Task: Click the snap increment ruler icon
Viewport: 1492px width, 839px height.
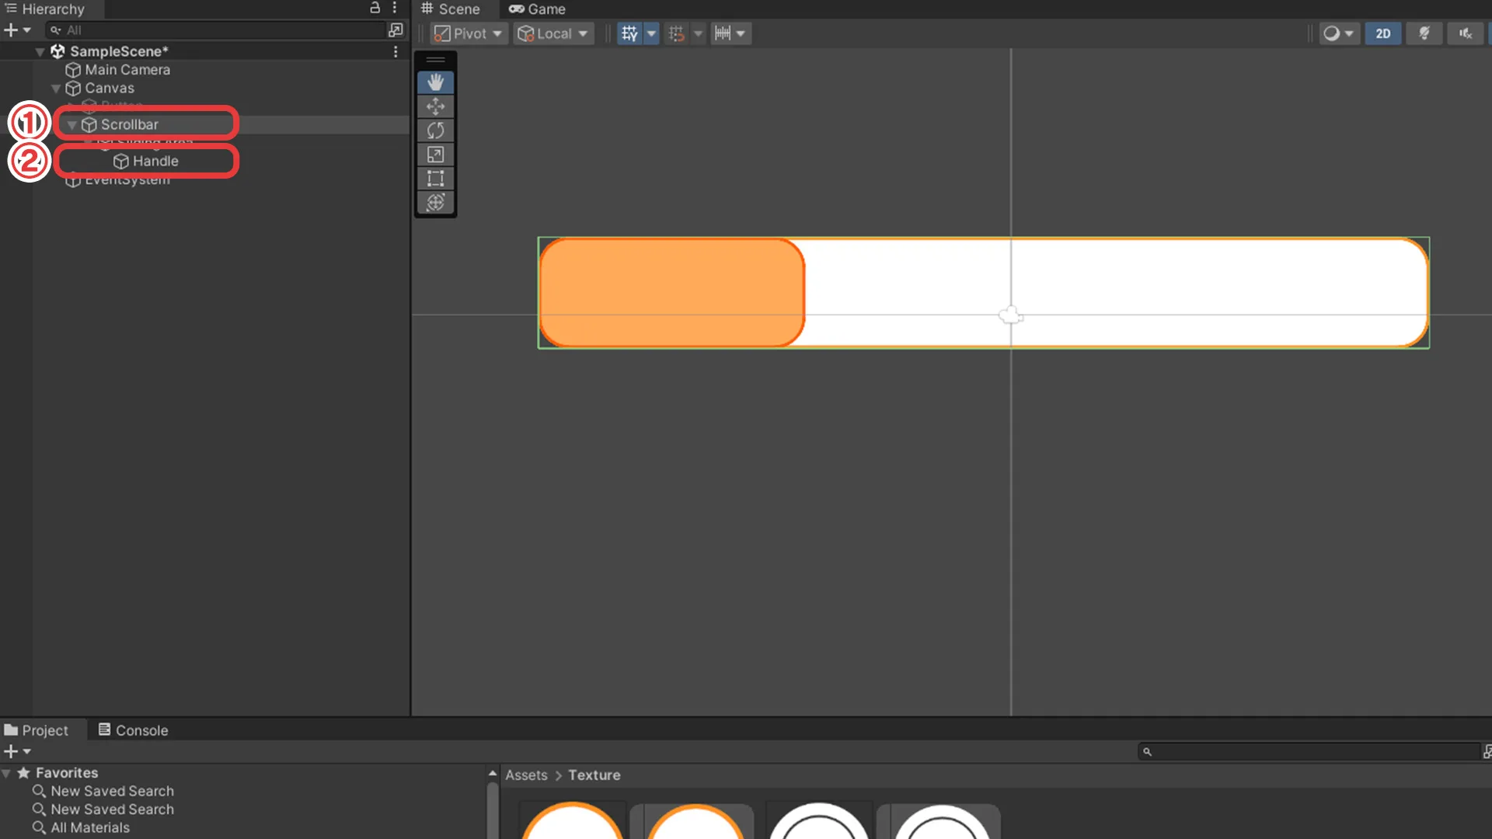Action: click(x=723, y=33)
